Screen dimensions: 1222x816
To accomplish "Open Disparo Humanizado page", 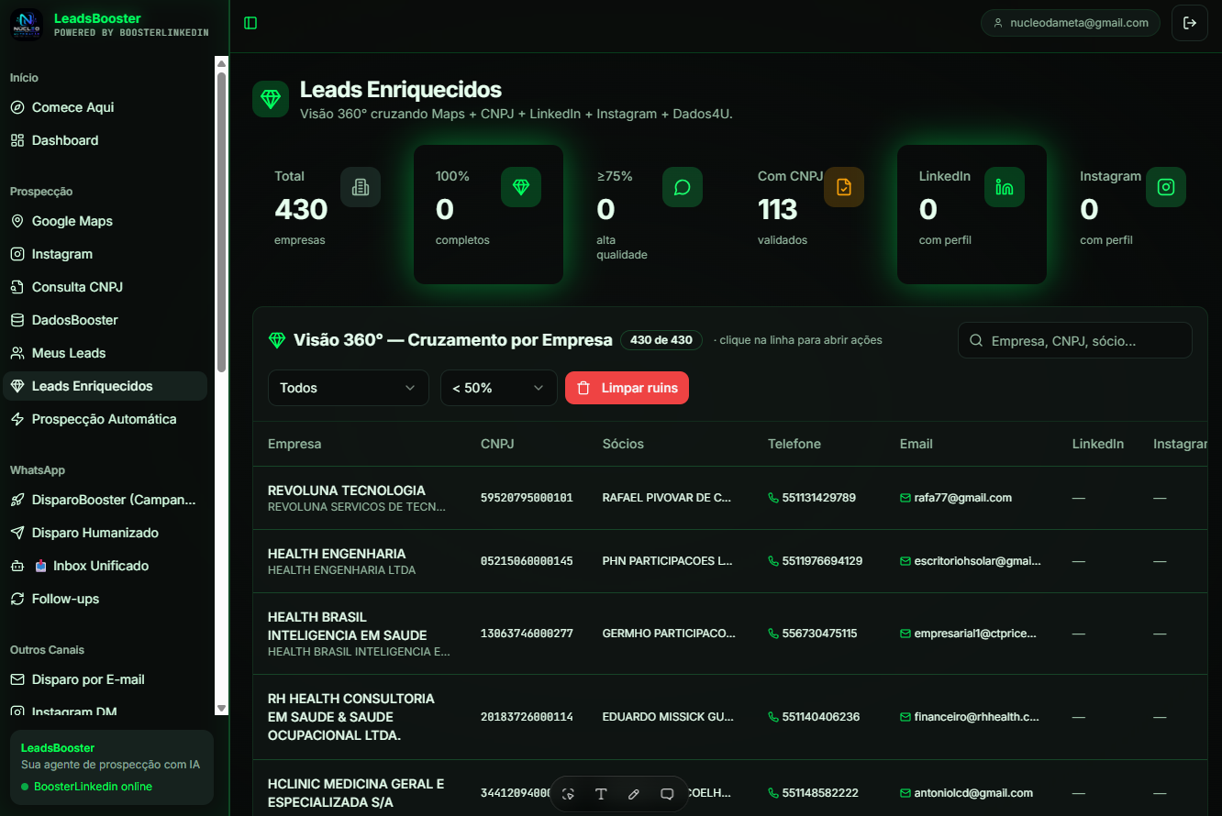I will [106, 533].
